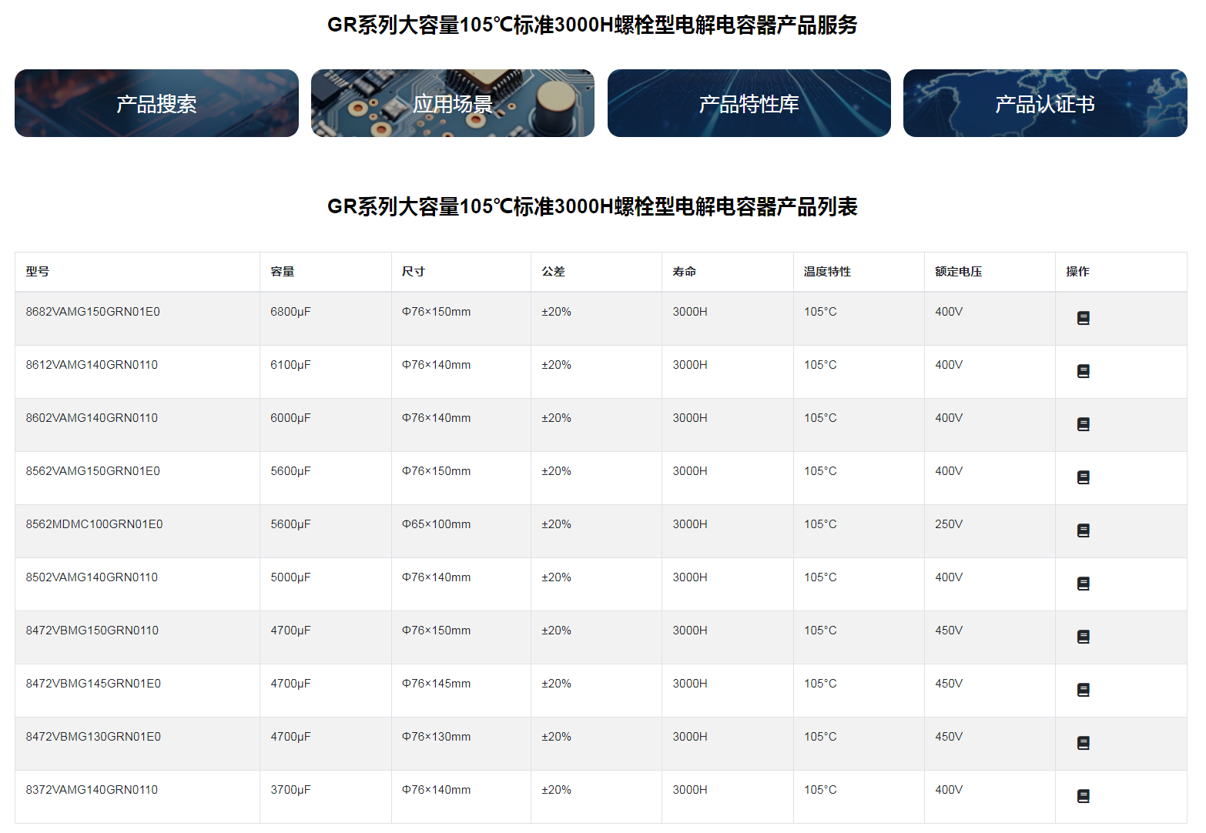The image size is (1206, 833).
Task: Open datasheet icon for 8562MDMC100GRN01E0
Action: coord(1083,530)
